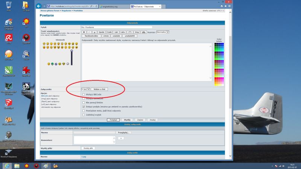
Task: Open the address bar search dropdown arrow
Action: (93, 6)
